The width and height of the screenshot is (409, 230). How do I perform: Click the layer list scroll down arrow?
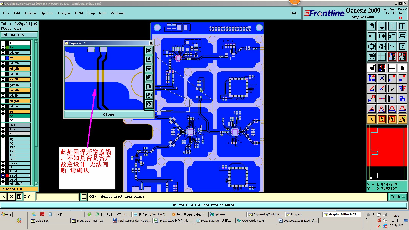pos(36,183)
